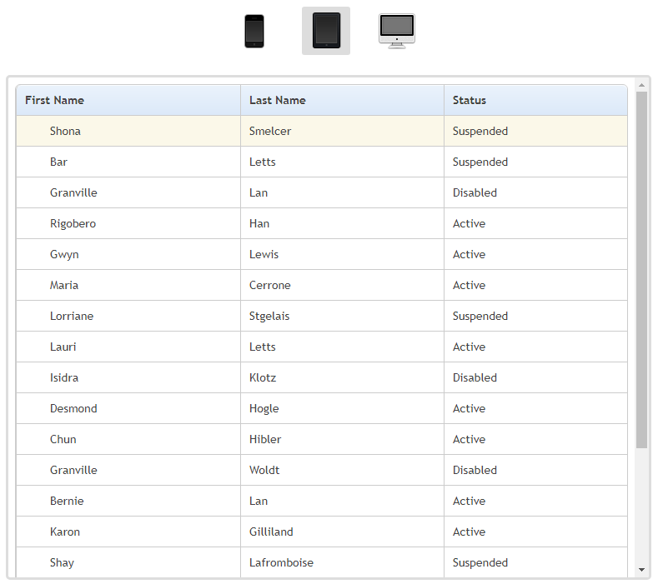Click the scrollbar down arrow
The width and height of the screenshot is (658, 584).
(641, 570)
